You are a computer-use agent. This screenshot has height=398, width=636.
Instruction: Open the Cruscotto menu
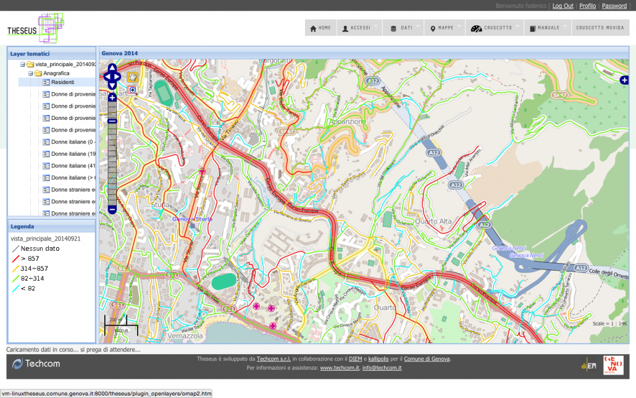coord(495,28)
